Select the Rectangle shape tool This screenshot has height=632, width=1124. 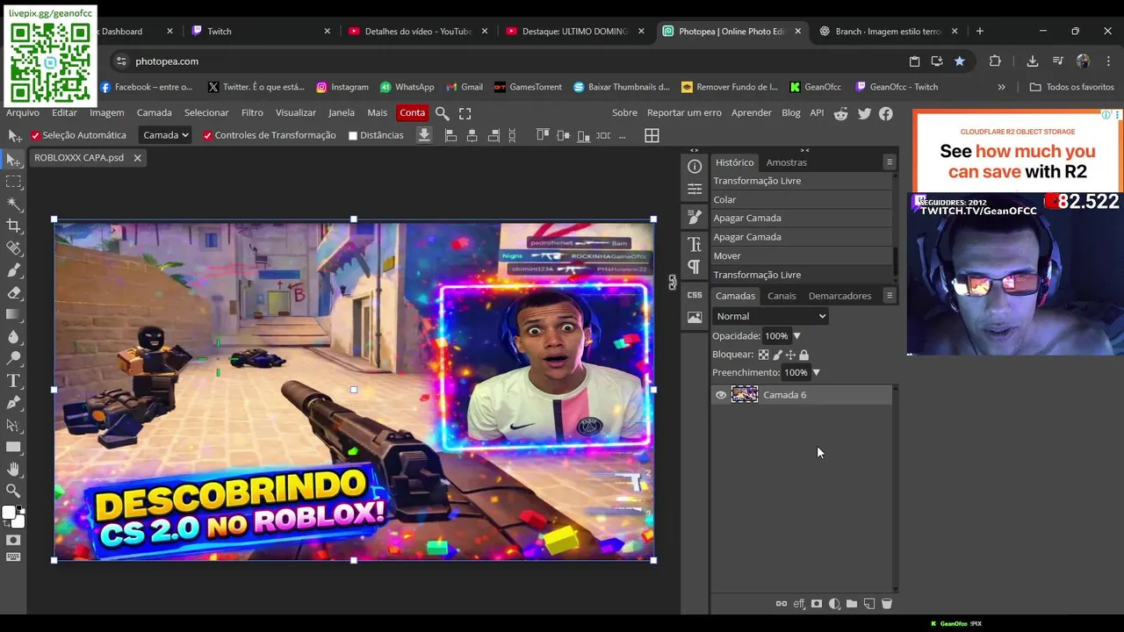point(13,447)
